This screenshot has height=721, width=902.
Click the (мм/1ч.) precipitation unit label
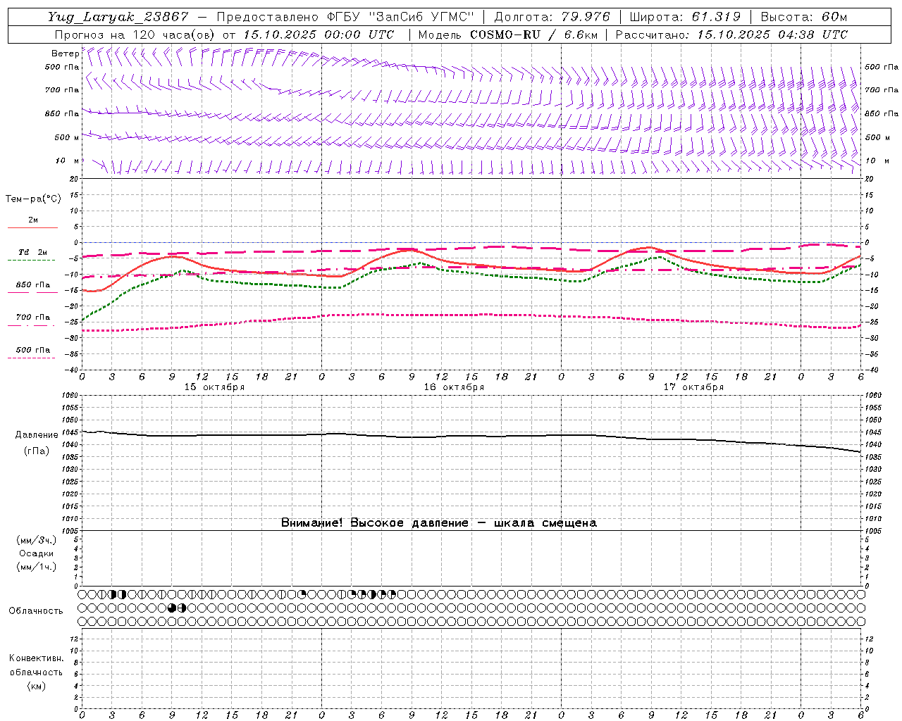37,567
